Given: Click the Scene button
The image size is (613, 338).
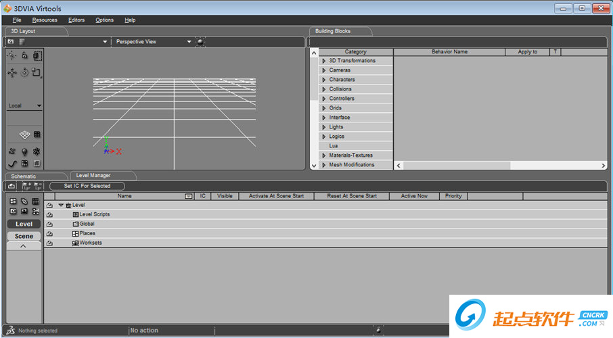Looking at the screenshot, I should 24,236.
